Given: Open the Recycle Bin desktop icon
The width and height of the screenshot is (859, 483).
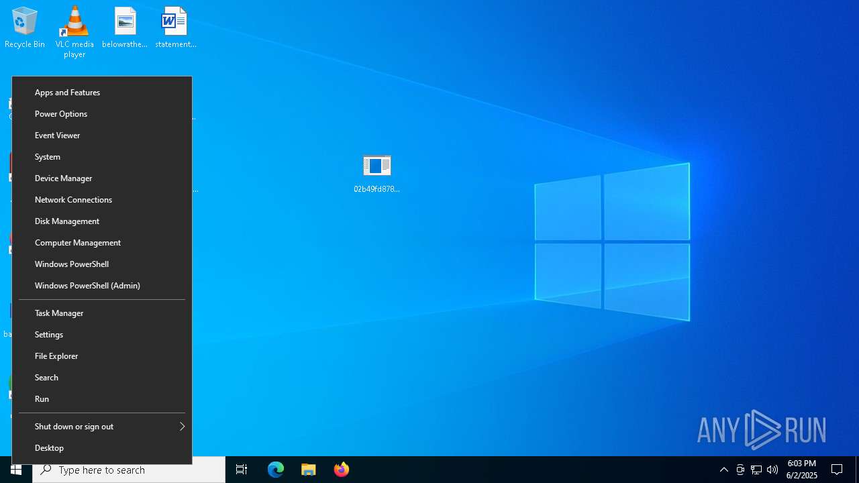Looking at the screenshot, I should (25, 28).
